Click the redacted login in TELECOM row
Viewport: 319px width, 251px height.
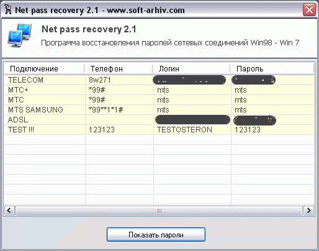[189, 80]
